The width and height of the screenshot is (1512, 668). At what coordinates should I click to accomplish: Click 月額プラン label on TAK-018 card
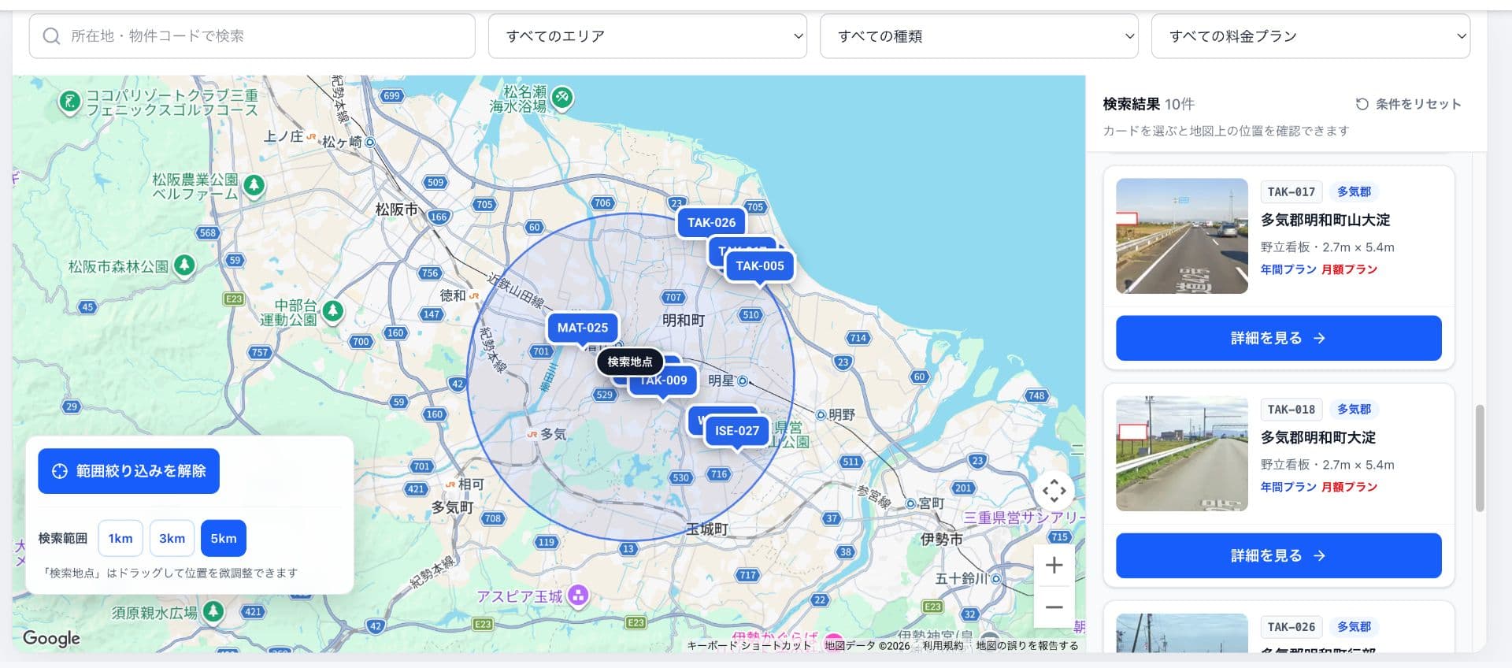click(x=1349, y=487)
